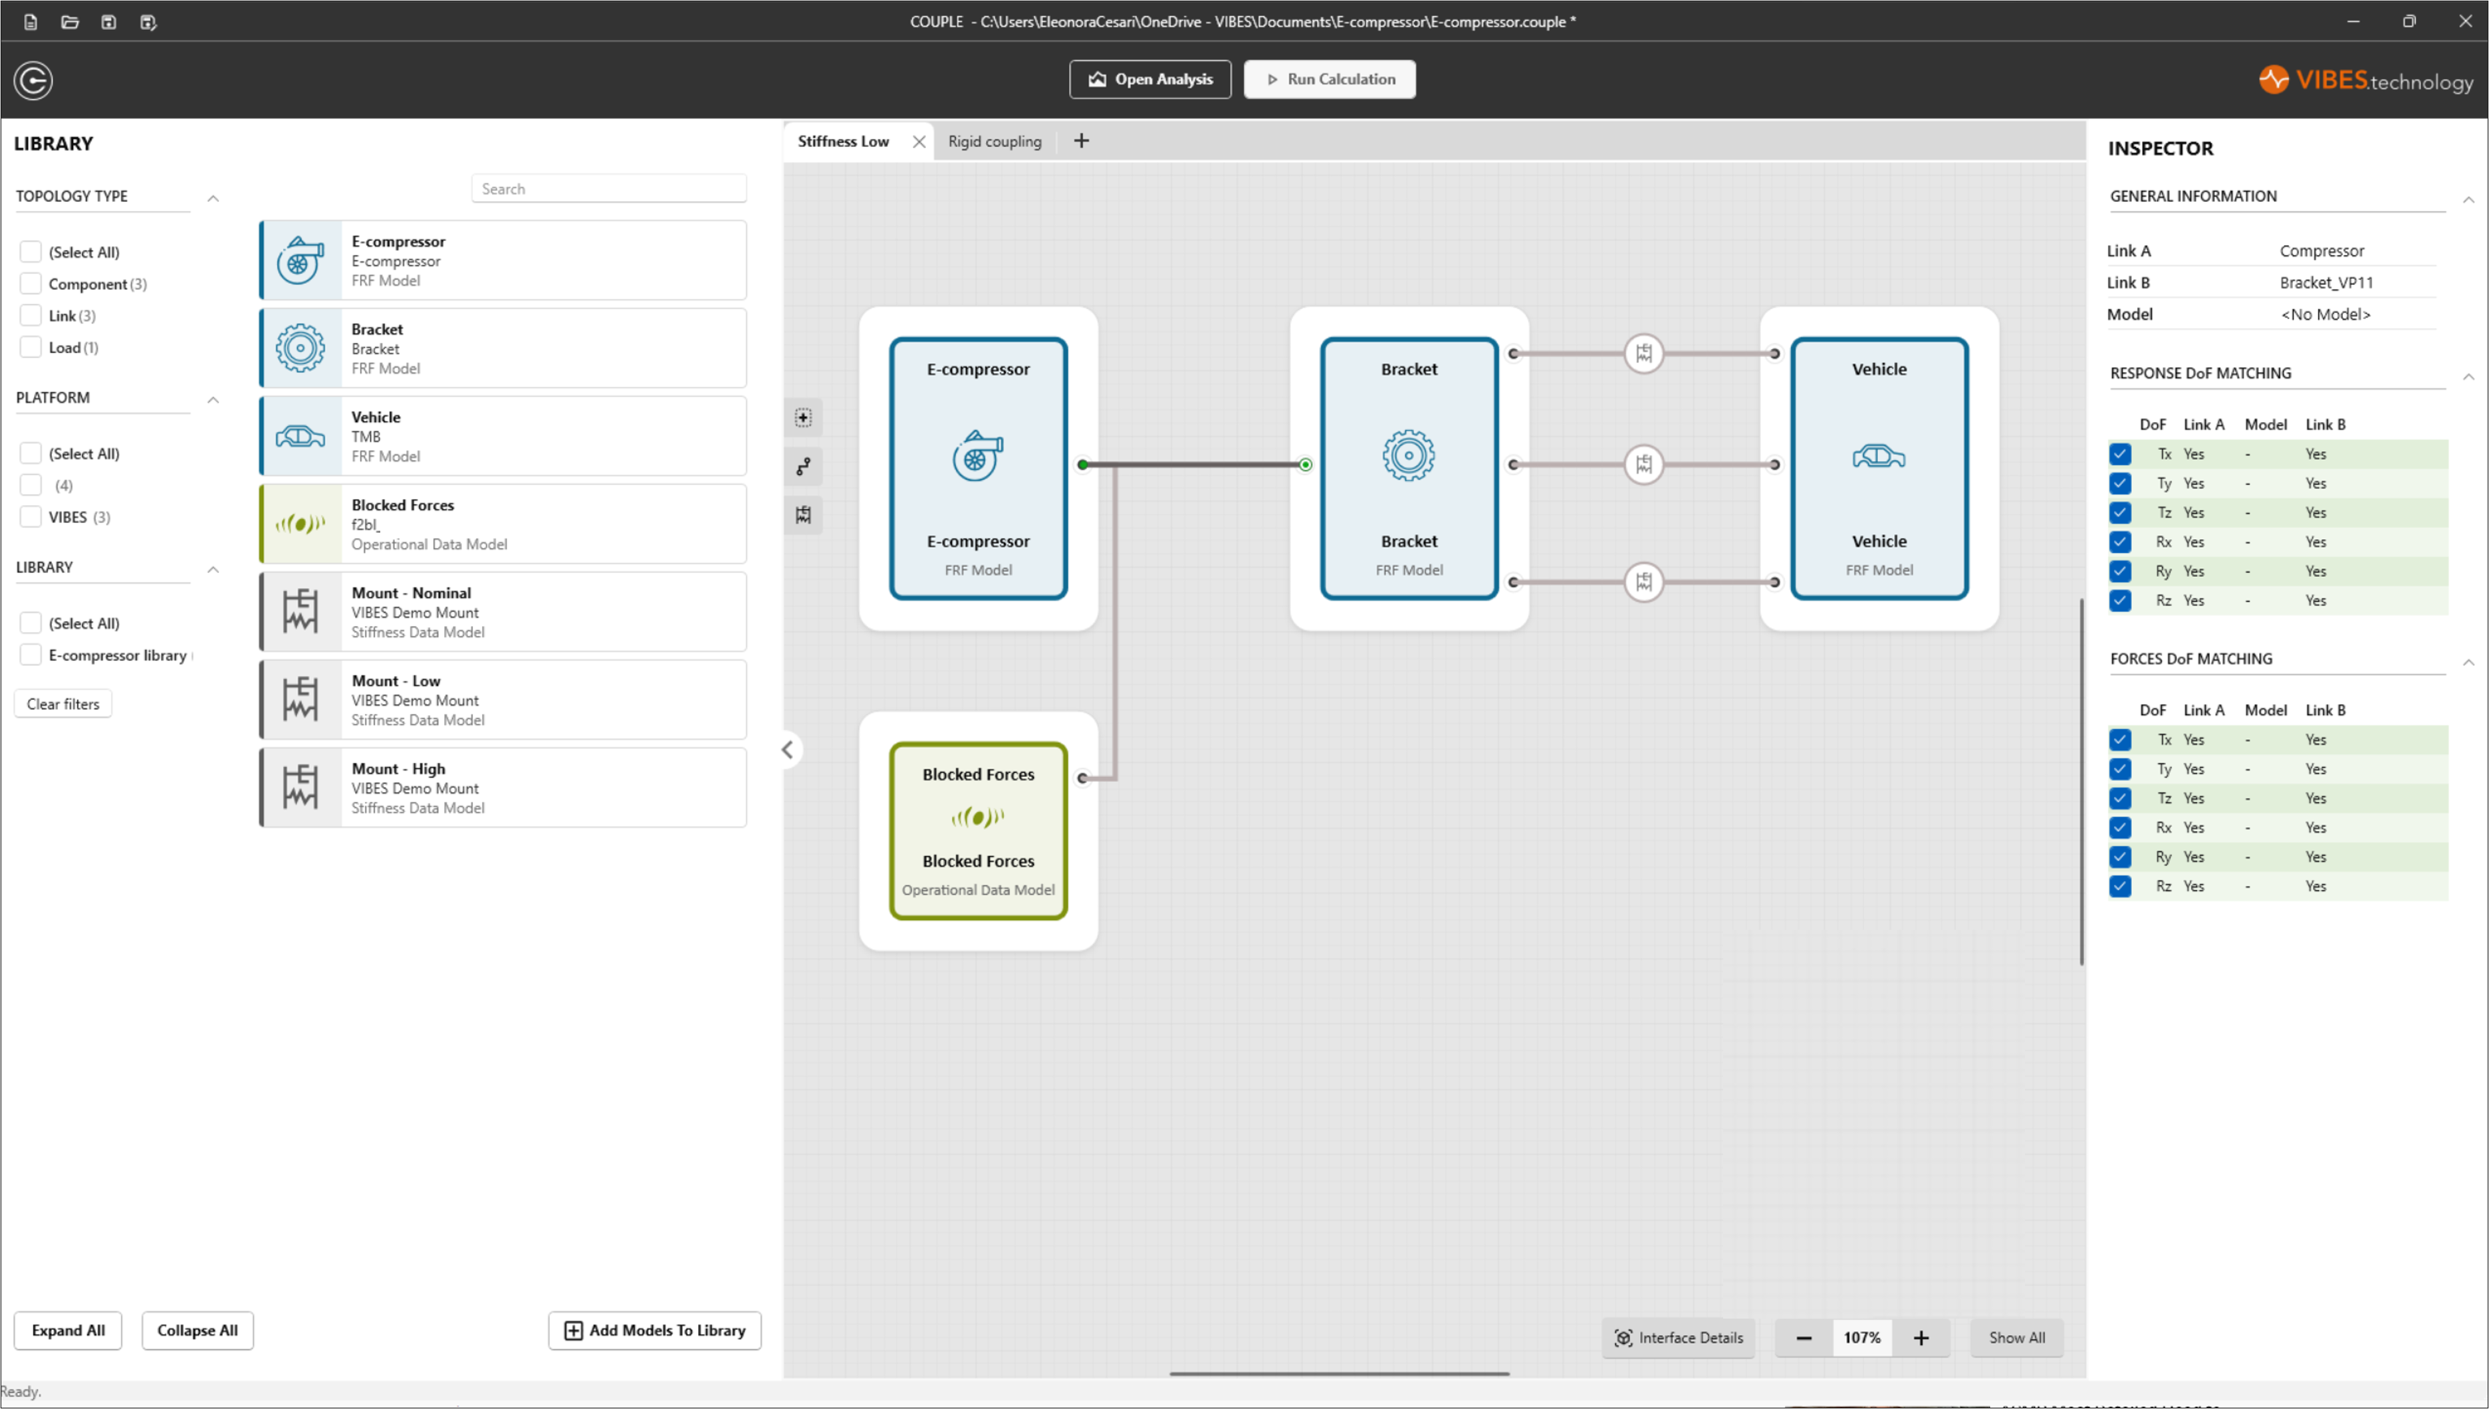2489x1409 pixels.
Task: Click the Show All button
Action: coord(2017,1339)
